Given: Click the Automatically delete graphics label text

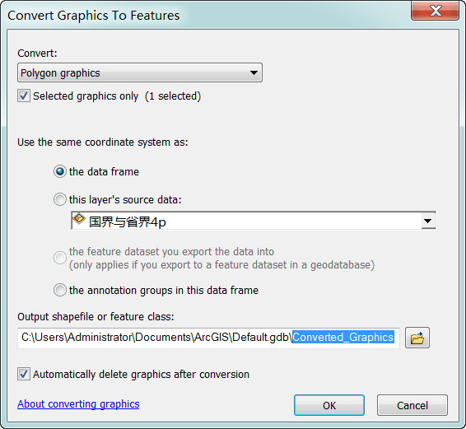Looking at the screenshot, I should (141, 375).
